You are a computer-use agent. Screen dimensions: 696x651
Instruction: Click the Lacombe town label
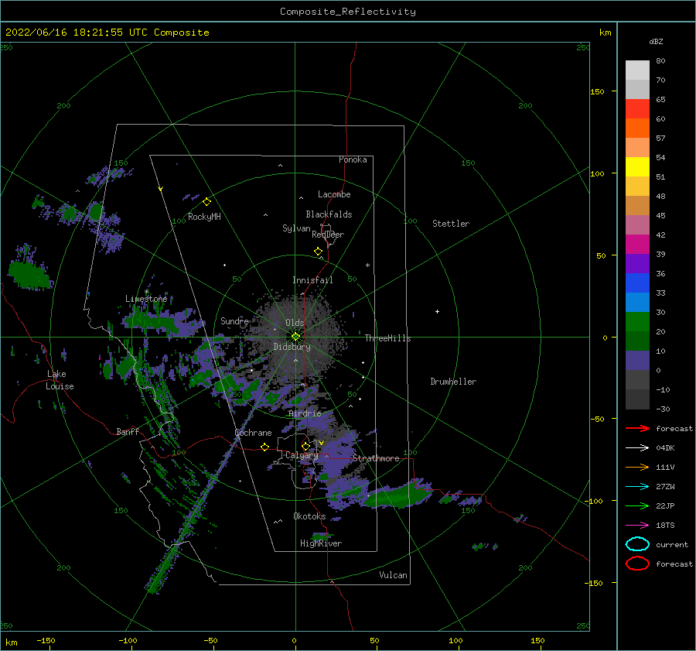[x=334, y=194]
